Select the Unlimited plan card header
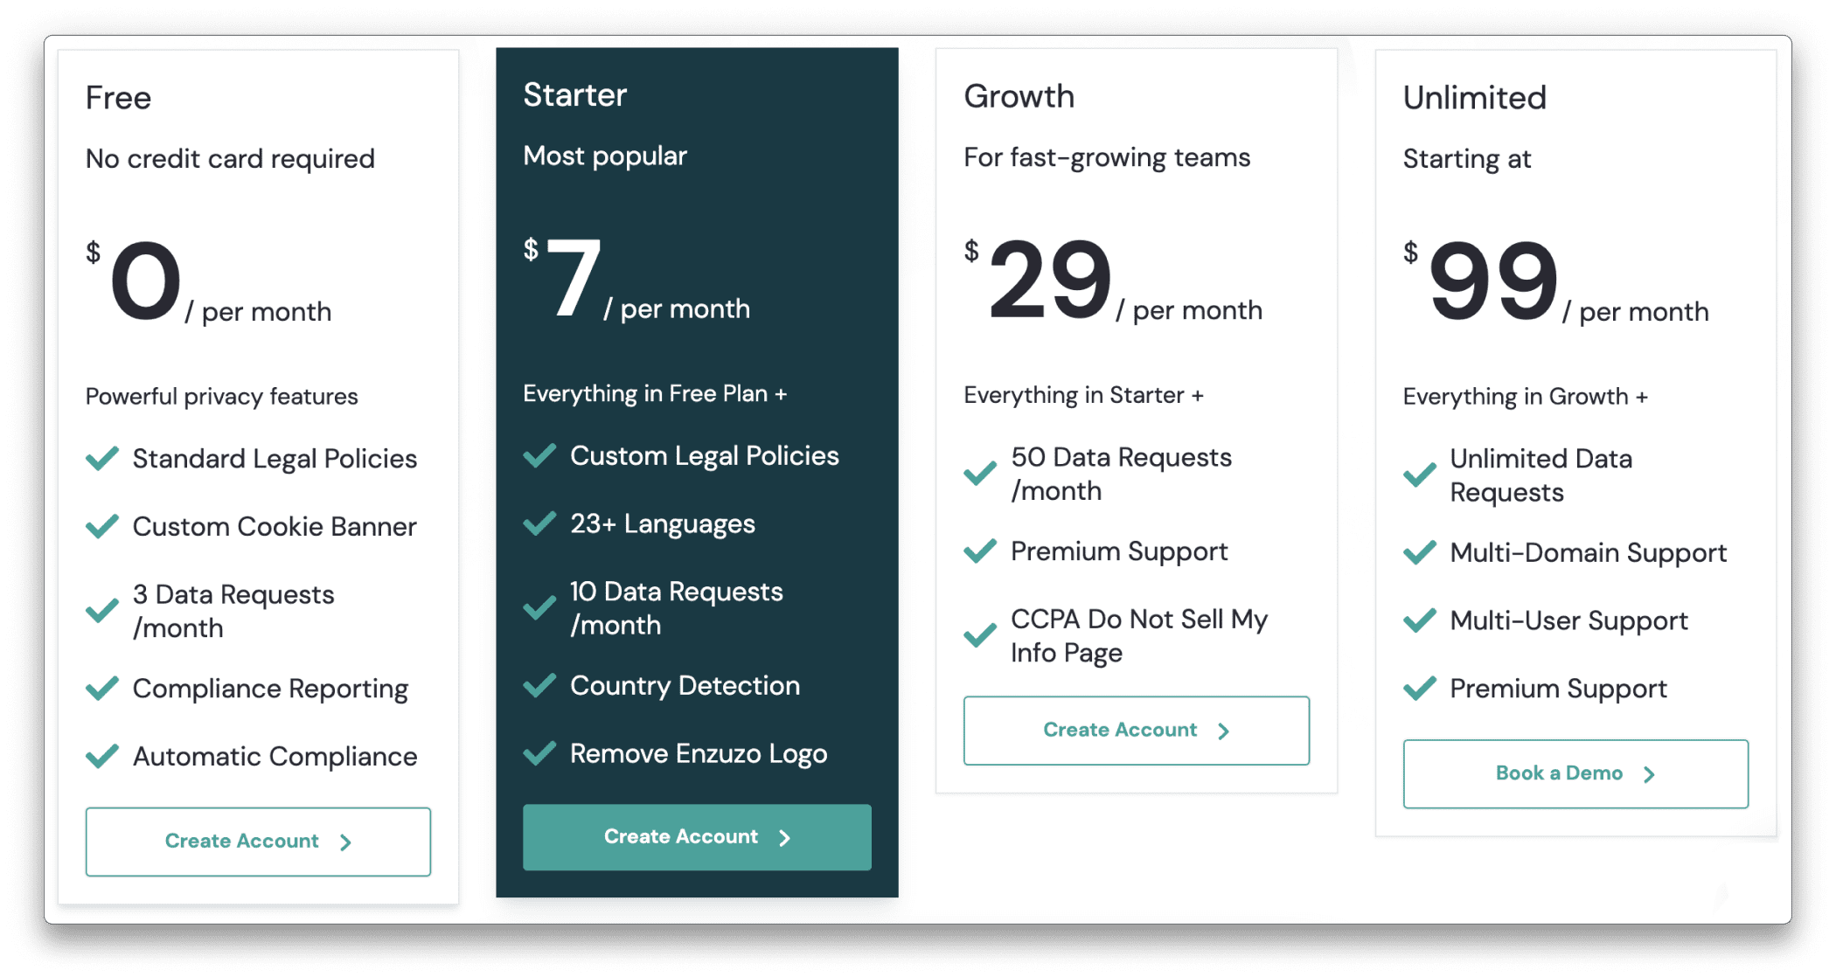The width and height of the screenshot is (1836, 977). tap(1474, 97)
